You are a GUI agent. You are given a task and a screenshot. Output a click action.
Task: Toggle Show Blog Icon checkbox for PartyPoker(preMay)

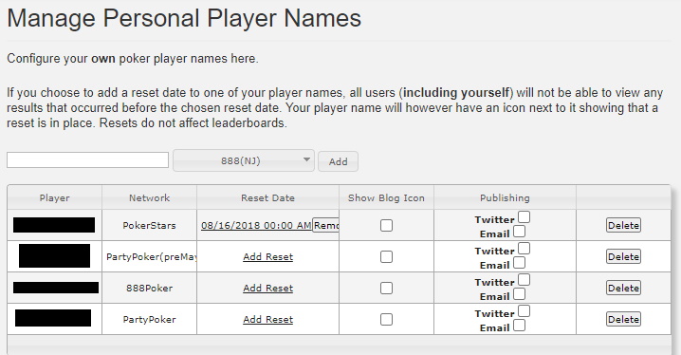pyautogui.click(x=386, y=257)
